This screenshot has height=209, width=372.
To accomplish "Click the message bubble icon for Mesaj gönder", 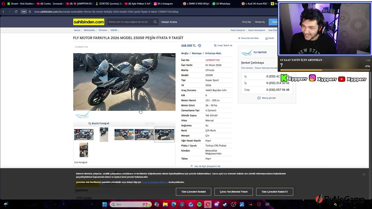I will (x=259, y=98).
